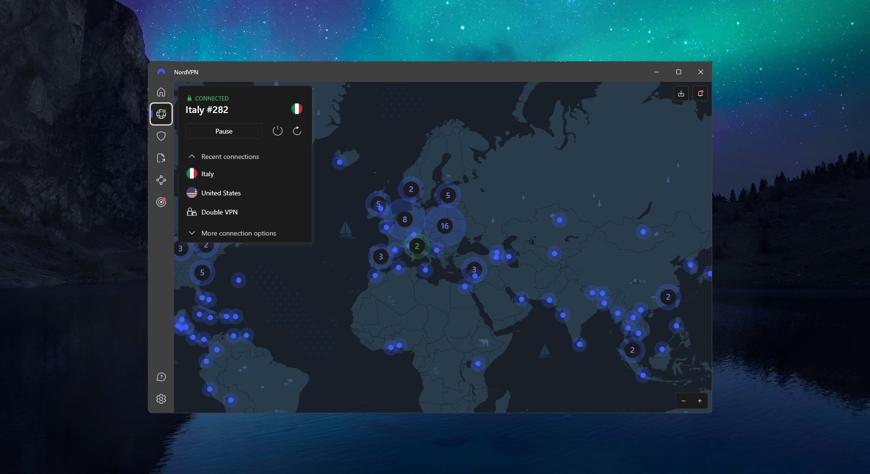This screenshot has width=870, height=474.
Task: Close the NordVPN window
Action: point(701,72)
